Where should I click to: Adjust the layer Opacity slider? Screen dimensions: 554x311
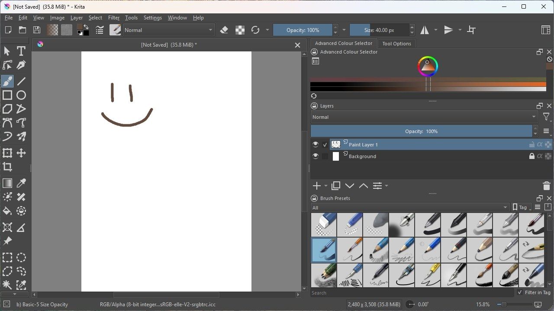421,131
